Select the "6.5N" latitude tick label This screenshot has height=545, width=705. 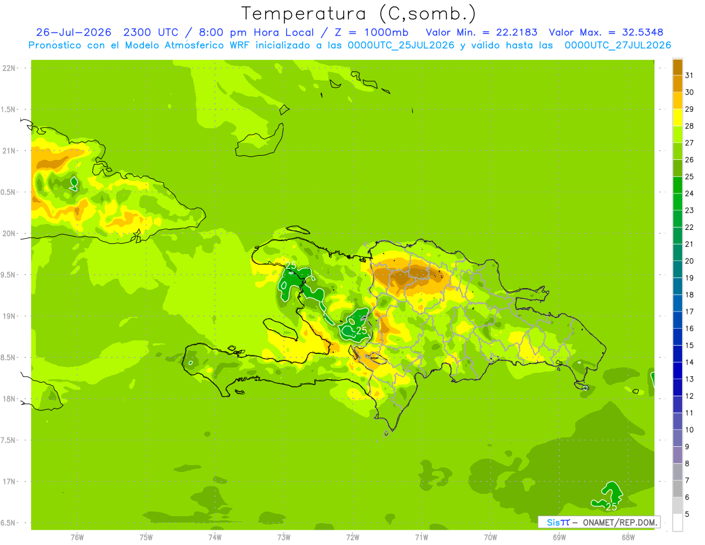click(x=9, y=523)
